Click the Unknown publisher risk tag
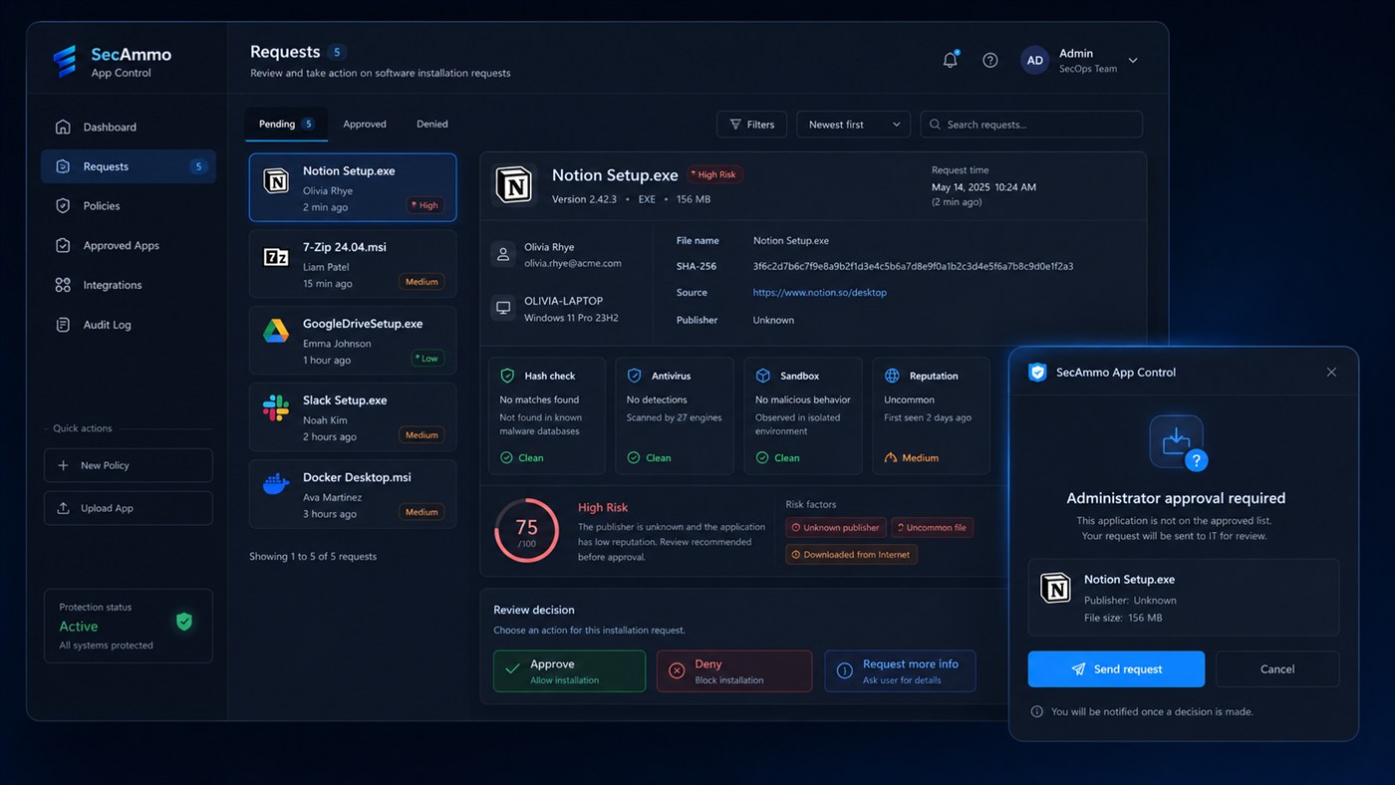 (x=836, y=527)
